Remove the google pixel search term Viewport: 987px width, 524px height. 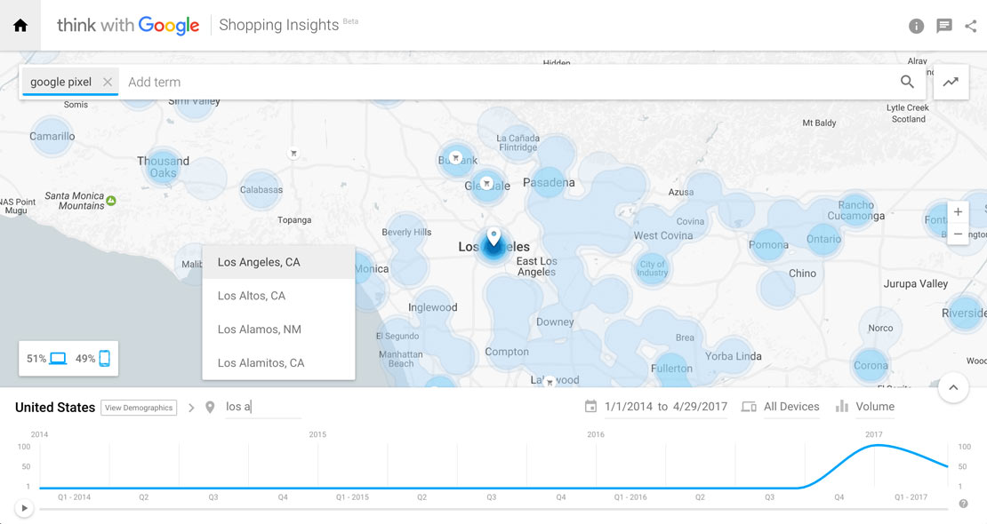(108, 82)
